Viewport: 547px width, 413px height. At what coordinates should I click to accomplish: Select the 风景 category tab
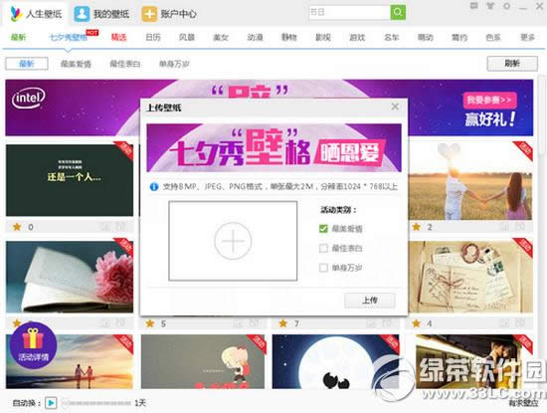click(x=187, y=37)
